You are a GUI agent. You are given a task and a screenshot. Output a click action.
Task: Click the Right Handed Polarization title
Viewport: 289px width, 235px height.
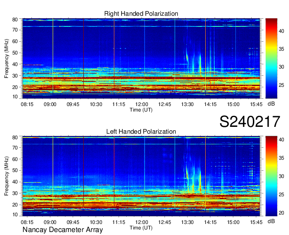(x=141, y=14)
